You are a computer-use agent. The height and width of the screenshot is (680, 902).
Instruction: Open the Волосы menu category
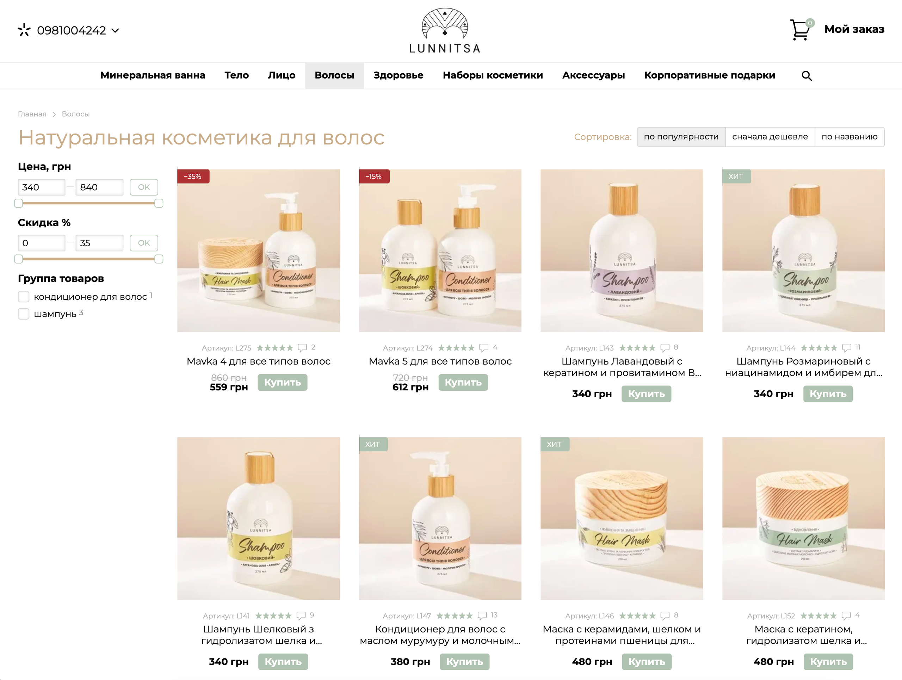[334, 75]
